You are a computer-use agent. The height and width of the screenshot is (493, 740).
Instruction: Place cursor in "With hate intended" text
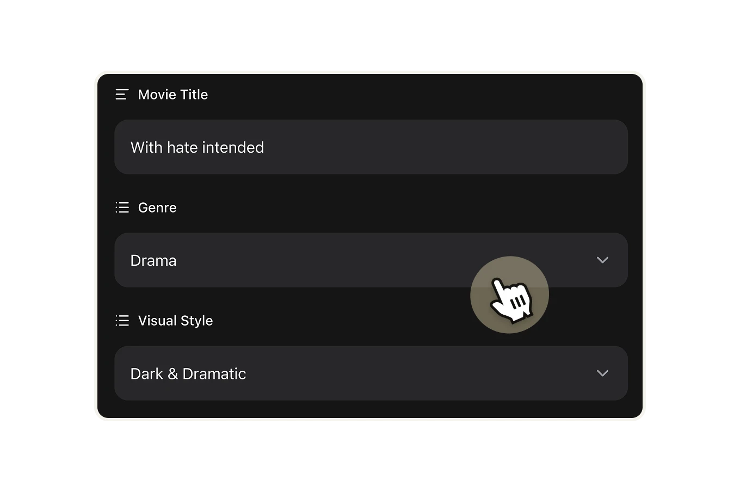197,147
